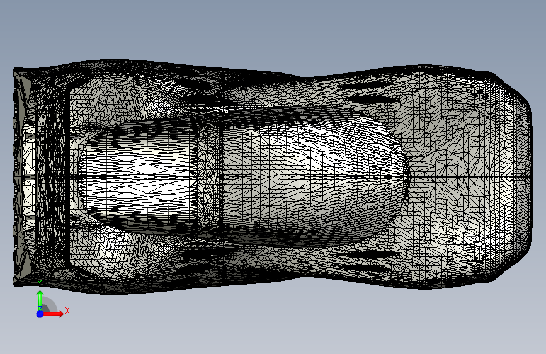This screenshot has height=354, width=546.
Task: Select the car mesh model in the viewport
Action: (x=273, y=176)
